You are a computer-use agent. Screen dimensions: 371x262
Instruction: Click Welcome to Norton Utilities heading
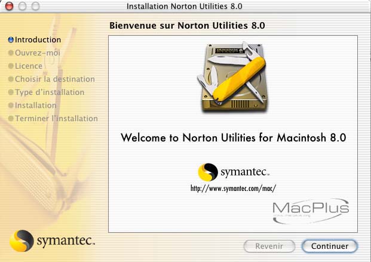point(234,138)
